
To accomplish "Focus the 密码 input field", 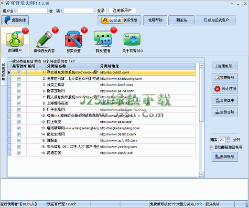I will pyautogui.click(x=79, y=11).
